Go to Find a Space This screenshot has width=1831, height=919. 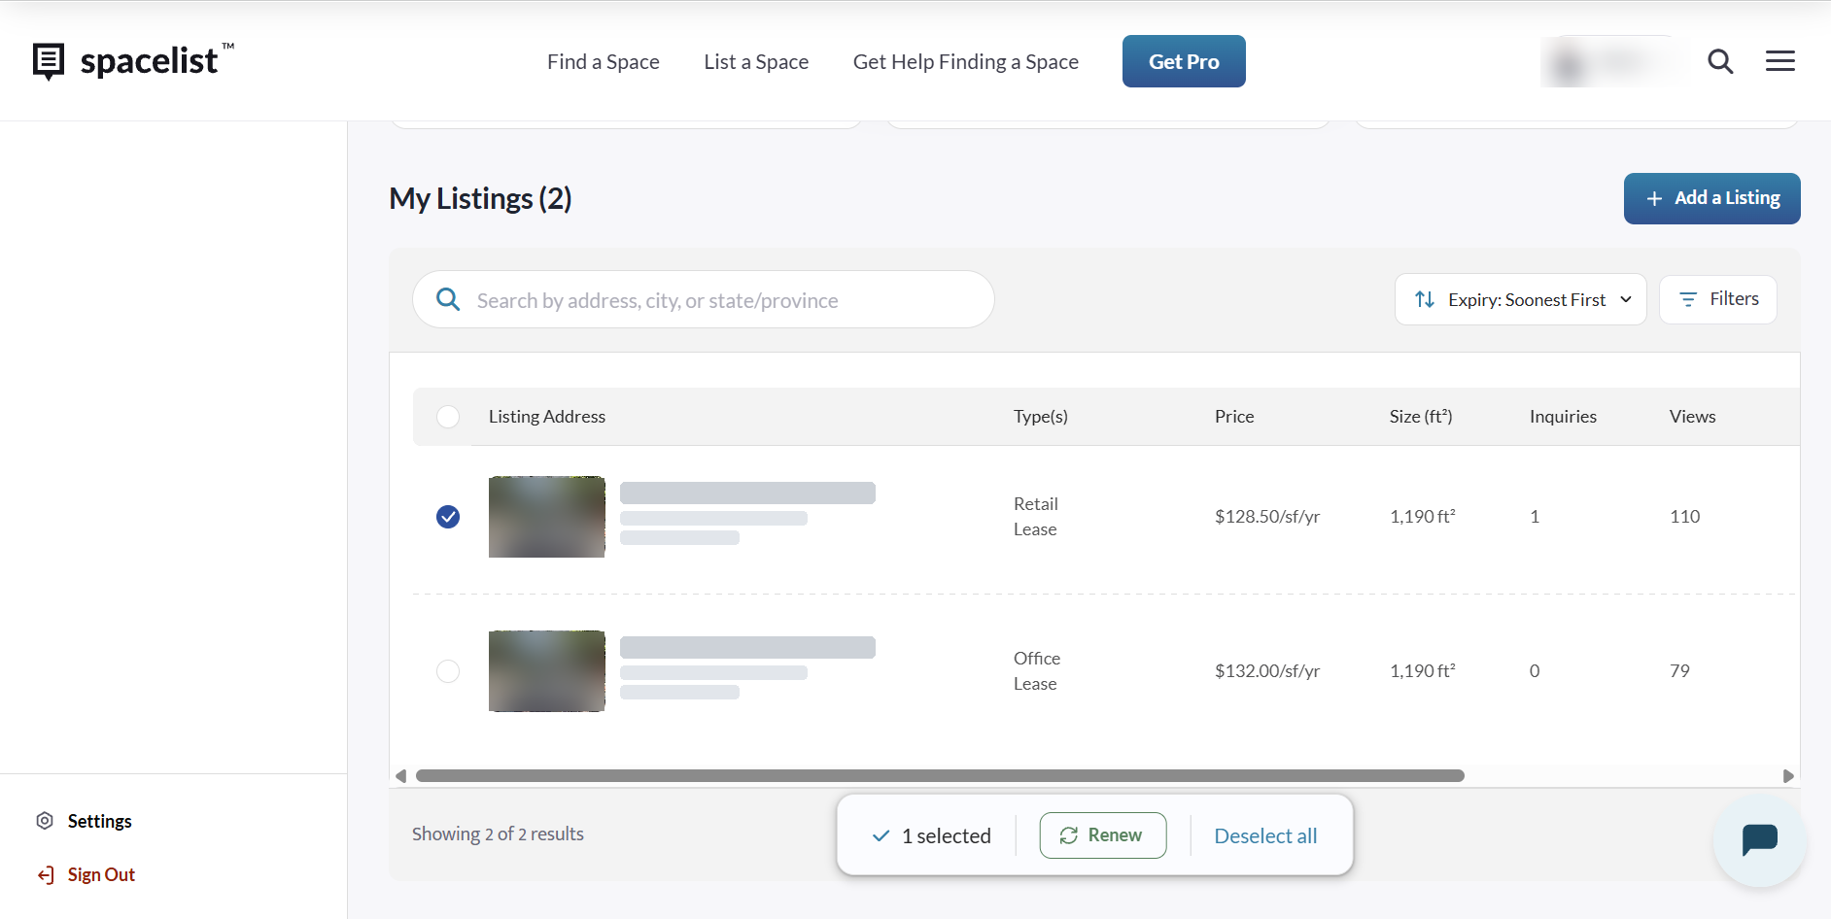click(x=603, y=61)
